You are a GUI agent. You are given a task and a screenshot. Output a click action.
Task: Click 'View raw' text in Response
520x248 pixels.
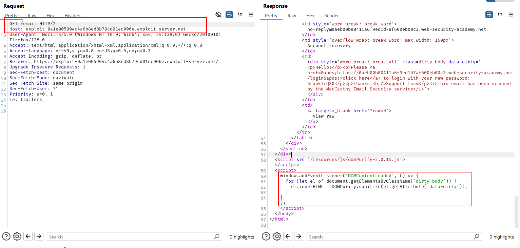click(324, 116)
